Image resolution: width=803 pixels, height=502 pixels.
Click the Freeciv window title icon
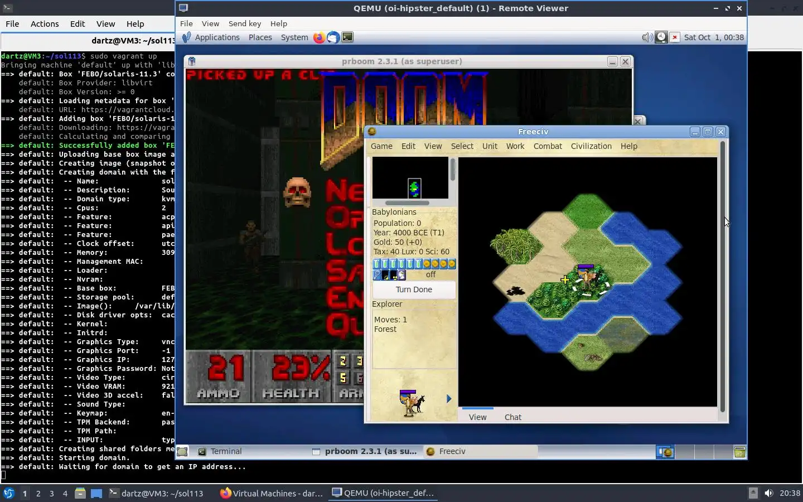[372, 132]
